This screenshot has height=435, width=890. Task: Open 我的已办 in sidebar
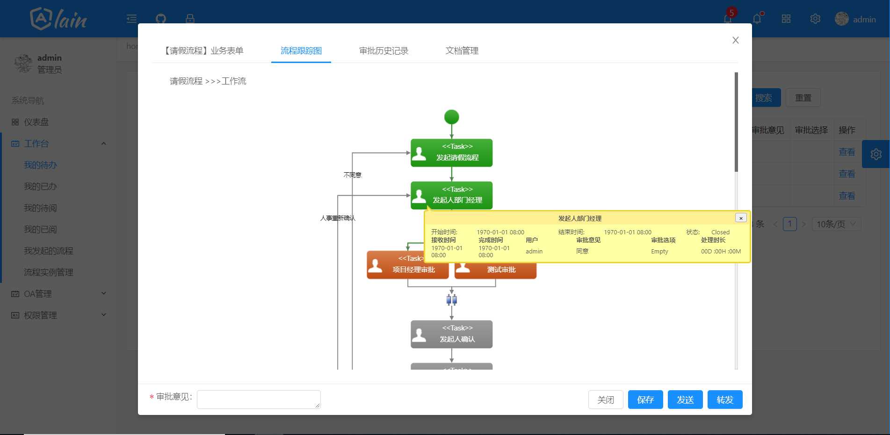(41, 186)
